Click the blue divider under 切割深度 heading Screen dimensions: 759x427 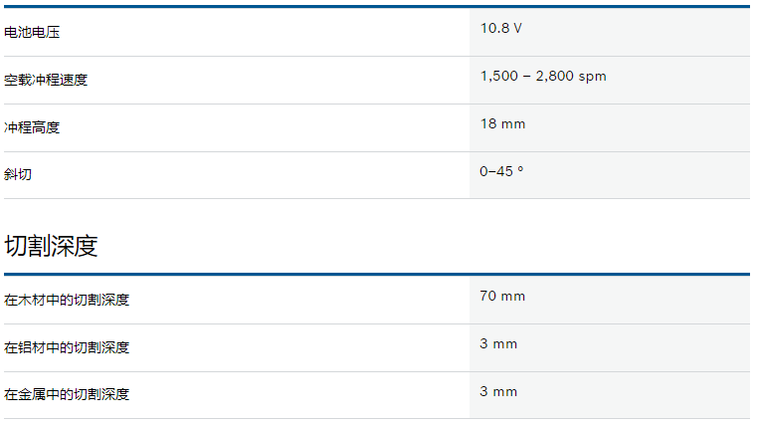pos(377,275)
